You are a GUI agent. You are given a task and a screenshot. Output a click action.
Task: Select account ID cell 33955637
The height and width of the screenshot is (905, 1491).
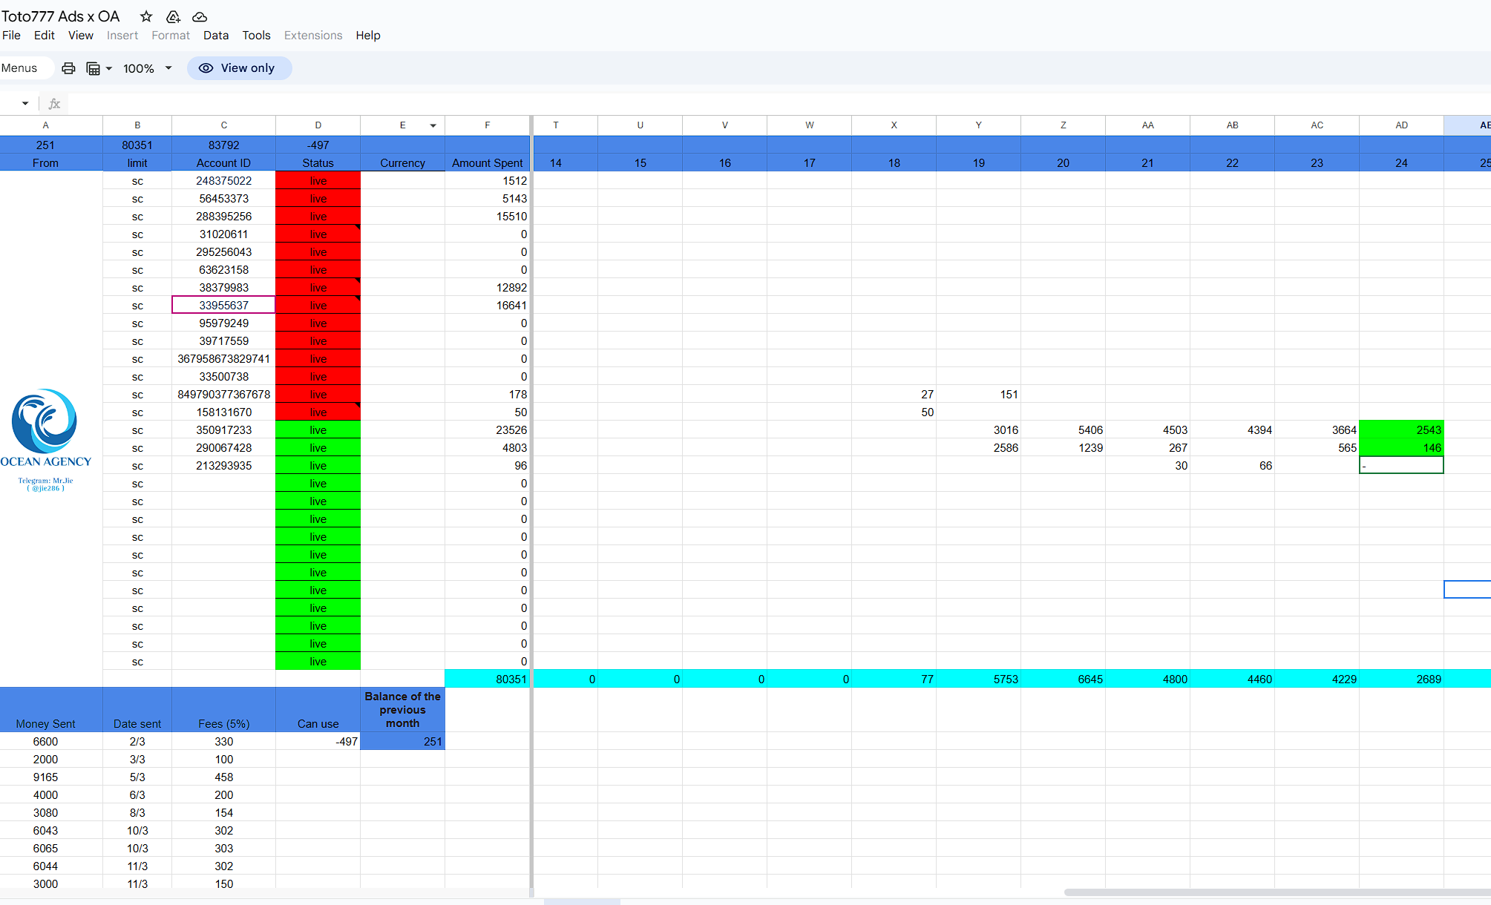(223, 306)
